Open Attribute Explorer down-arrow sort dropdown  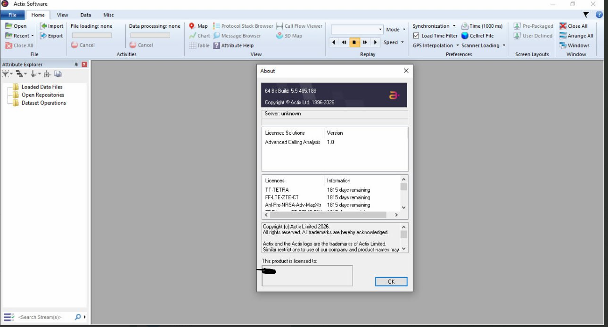(36, 74)
